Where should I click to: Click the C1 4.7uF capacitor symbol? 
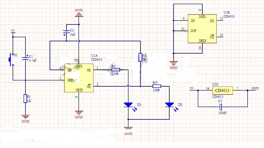click(x=26, y=59)
